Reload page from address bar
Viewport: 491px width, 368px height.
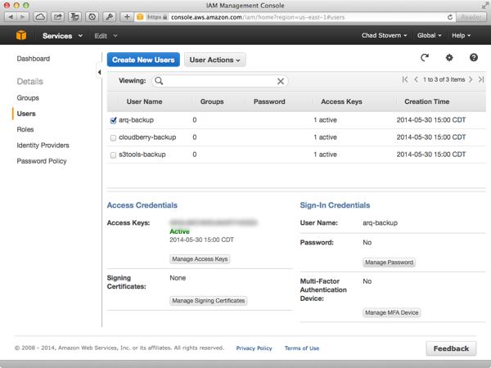(x=449, y=17)
